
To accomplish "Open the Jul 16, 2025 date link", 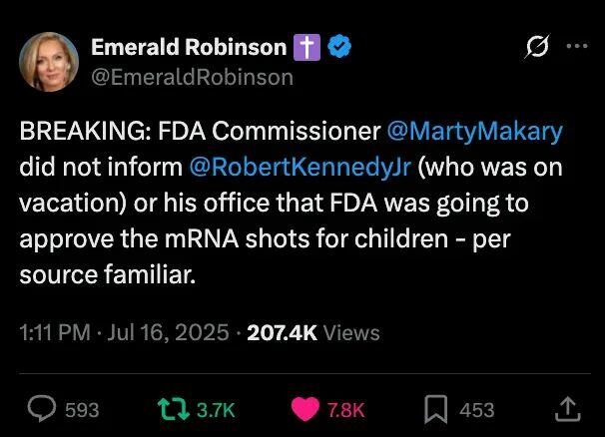I will 169,332.
